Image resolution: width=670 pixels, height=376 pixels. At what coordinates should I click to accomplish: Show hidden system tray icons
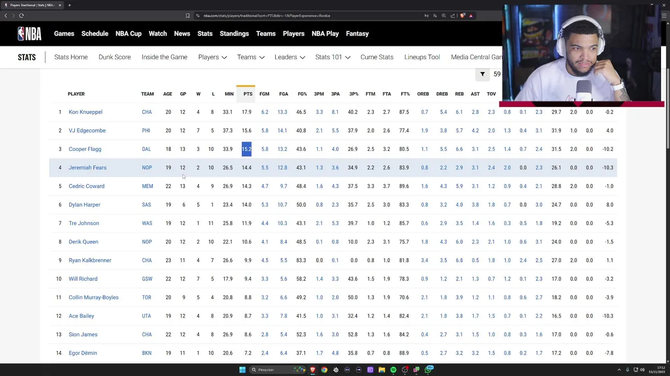click(620, 370)
